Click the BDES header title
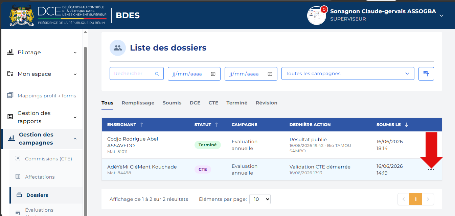 tap(128, 16)
